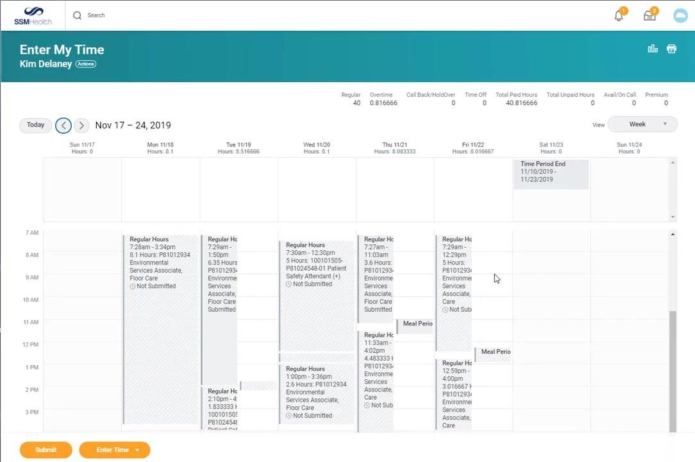Click the Nov 17 – 24, 2019 date range
This screenshot has height=462, width=695.
(x=133, y=125)
